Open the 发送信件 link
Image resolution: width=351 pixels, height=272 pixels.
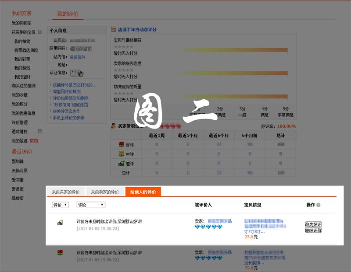point(77,57)
